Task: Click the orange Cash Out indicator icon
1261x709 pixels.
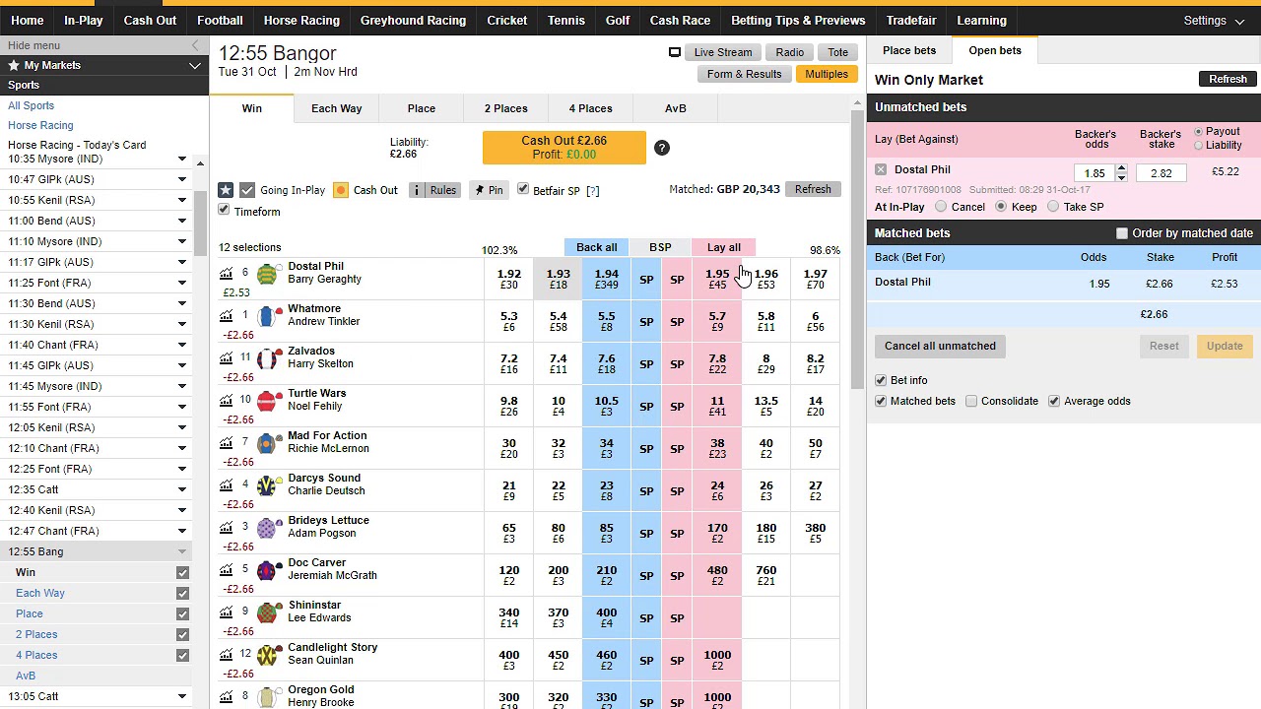Action: coord(341,190)
